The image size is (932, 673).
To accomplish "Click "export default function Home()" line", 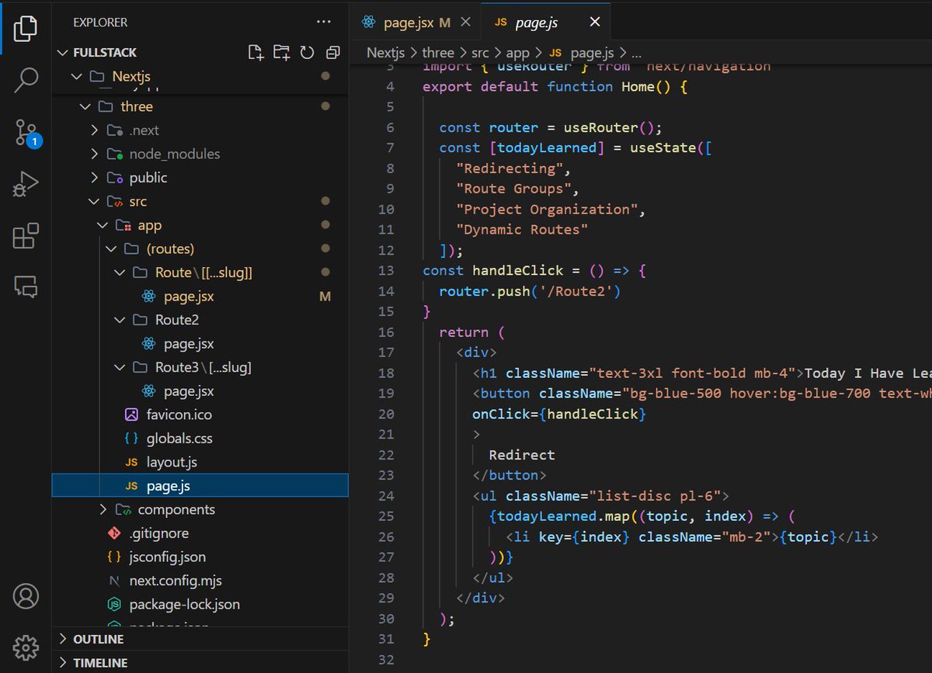I will click(x=555, y=86).
